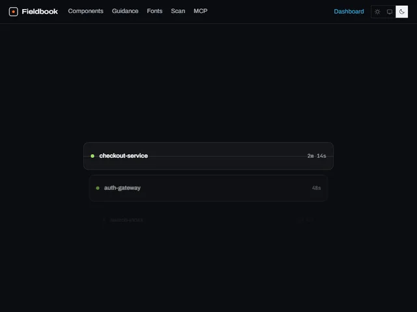The width and height of the screenshot is (417, 312).
Task: Open the Guidance nav item
Action: (x=125, y=11)
